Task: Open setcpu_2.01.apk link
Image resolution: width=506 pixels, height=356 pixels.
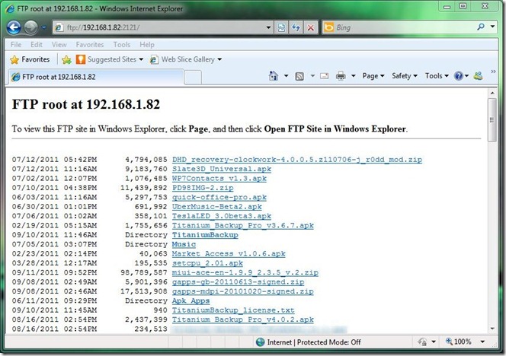Action: tap(207, 263)
